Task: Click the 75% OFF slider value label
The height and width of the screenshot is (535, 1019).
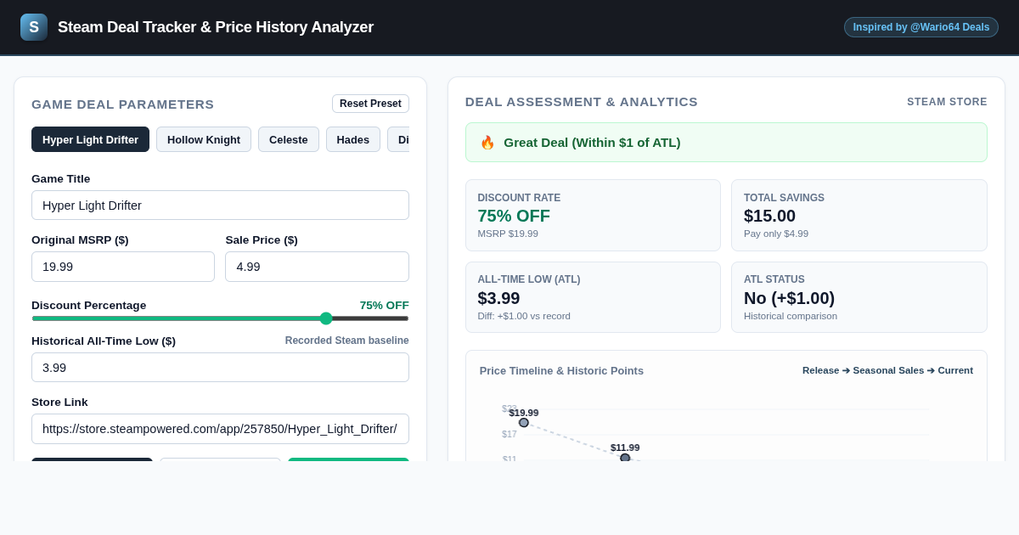Action: [384, 305]
